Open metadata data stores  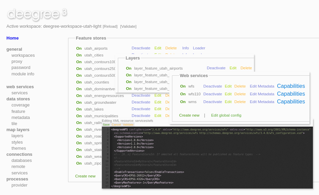tap(21, 117)
